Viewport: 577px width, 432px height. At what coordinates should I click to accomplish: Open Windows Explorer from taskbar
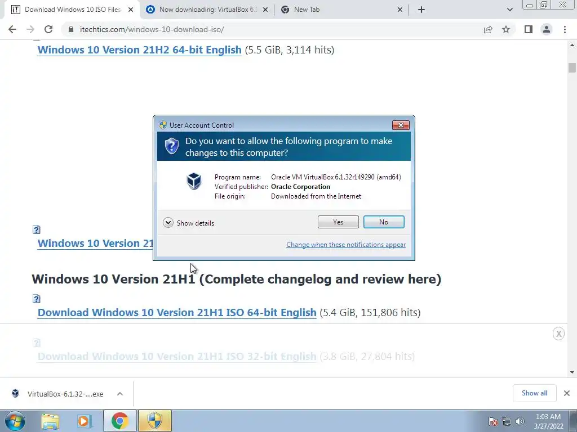(50, 421)
